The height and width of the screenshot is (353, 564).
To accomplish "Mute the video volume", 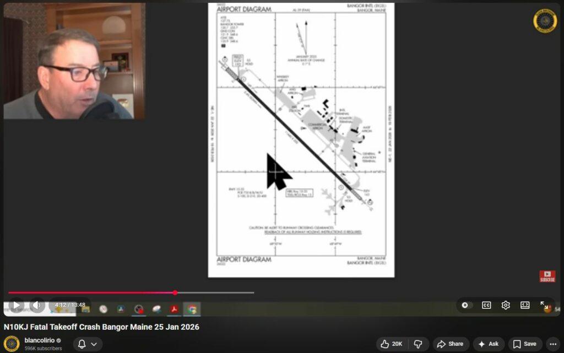I will pos(37,305).
